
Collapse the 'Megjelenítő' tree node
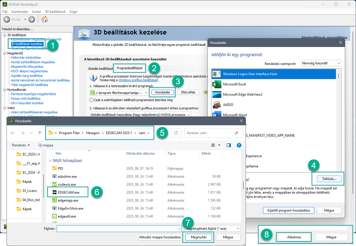[x=5, y=53]
